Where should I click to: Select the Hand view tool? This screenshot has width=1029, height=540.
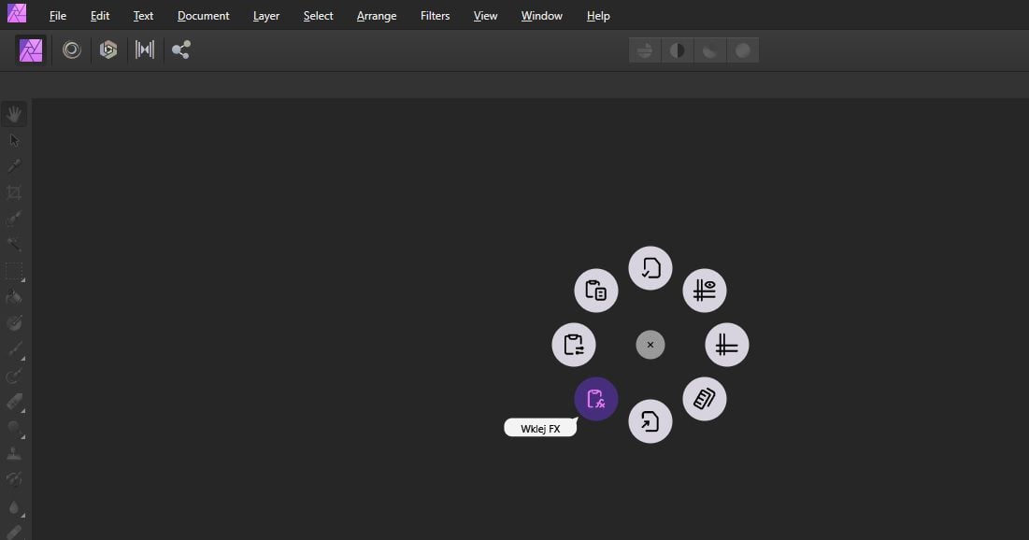coord(14,114)
